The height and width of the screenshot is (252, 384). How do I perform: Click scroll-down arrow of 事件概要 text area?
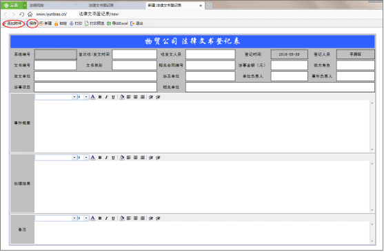tap(372, 149)
